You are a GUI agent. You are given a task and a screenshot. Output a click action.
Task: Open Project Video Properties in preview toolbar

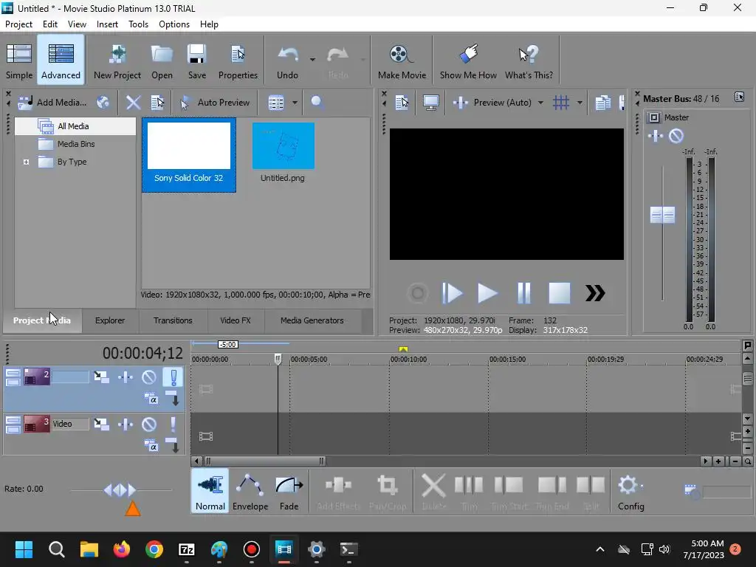point(402,102)
